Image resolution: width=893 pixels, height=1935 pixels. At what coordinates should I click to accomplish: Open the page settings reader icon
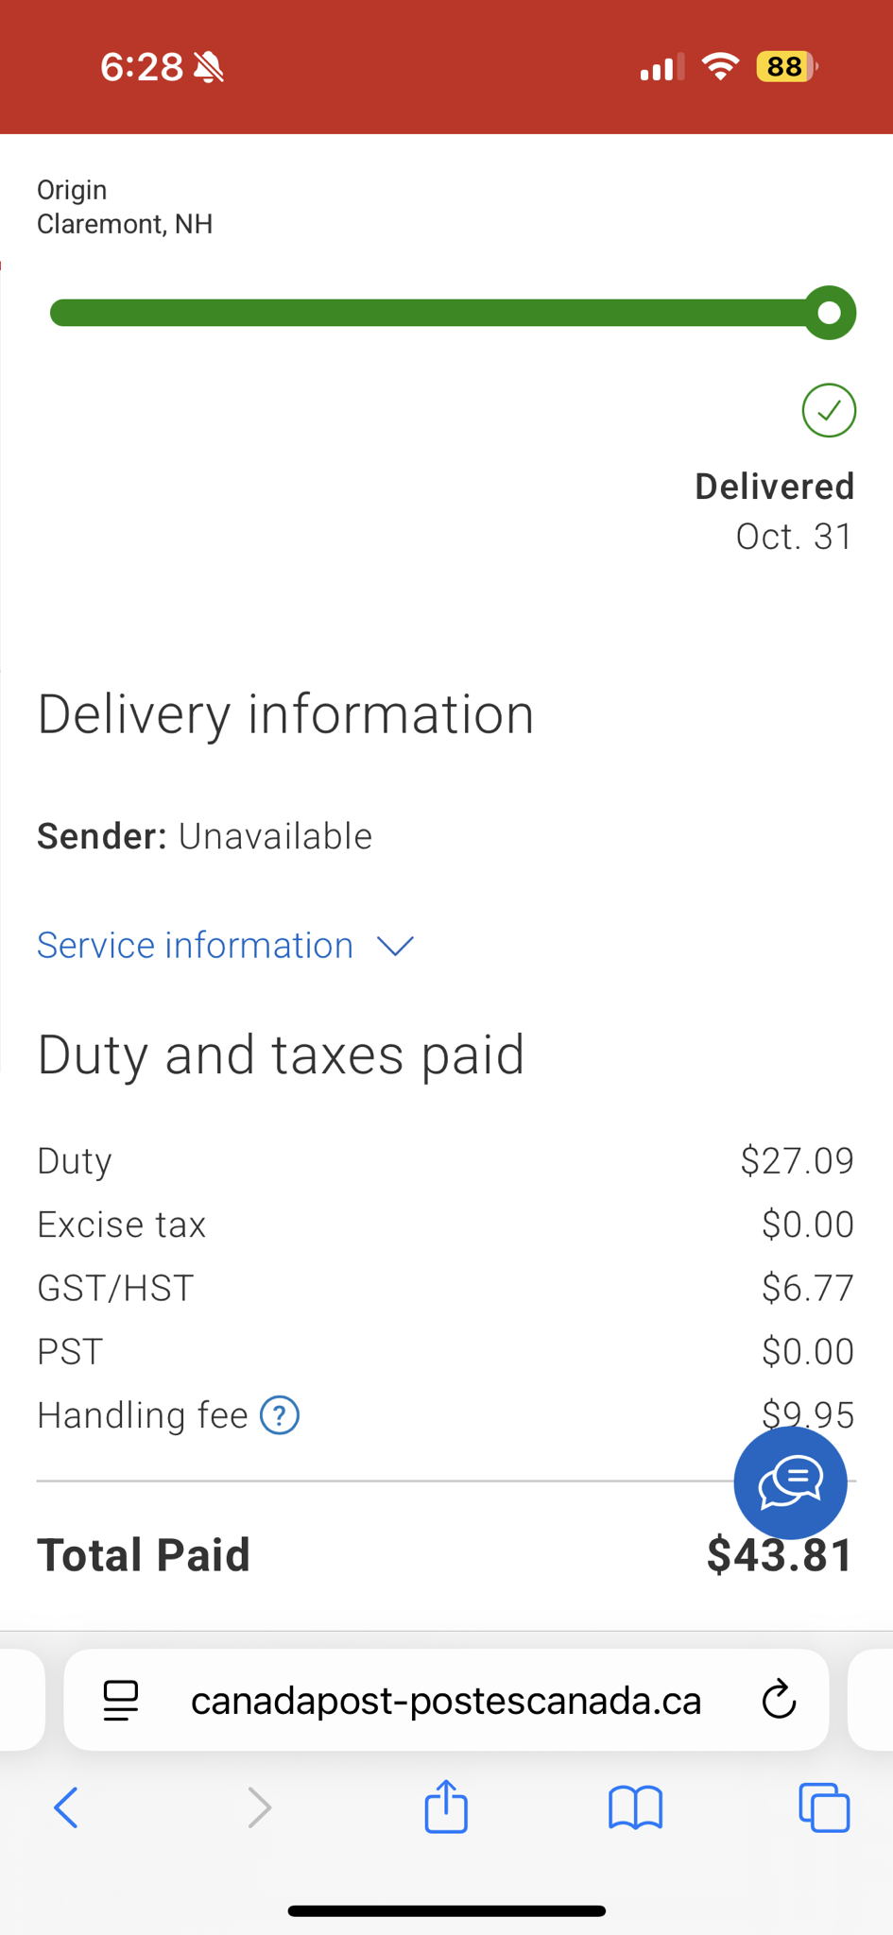[x=121, y=1701]
